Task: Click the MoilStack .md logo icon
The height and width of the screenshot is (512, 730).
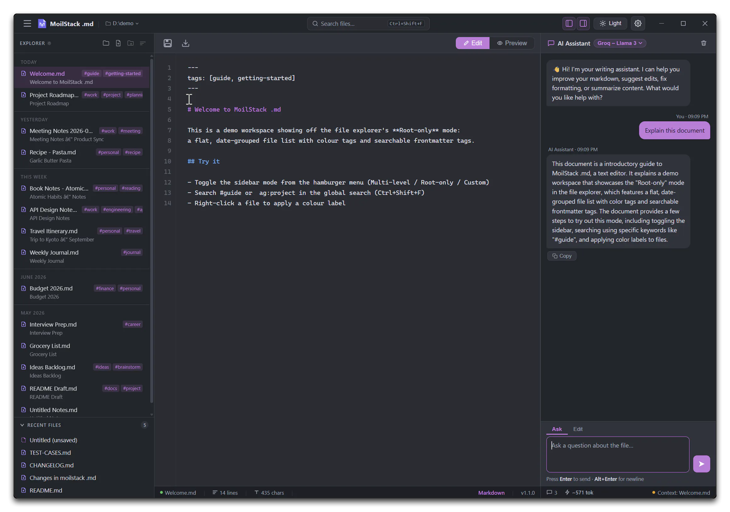Action: (42, 24)
